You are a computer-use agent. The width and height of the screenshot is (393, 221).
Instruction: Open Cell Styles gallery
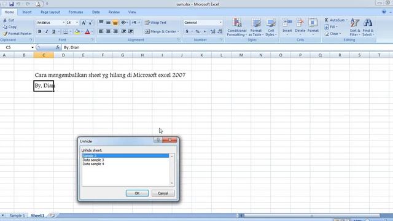tap(271, 27)
